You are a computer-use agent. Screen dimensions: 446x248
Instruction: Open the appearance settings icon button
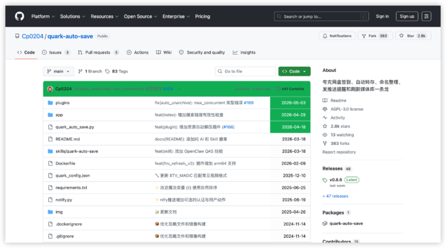(x=426, y=17)
